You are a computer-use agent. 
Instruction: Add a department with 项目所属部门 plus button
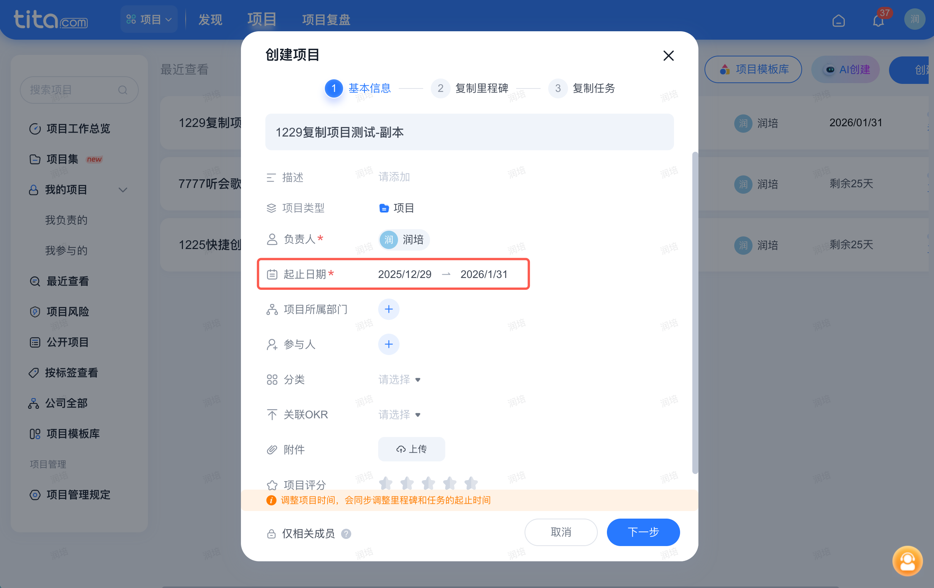pos(388,309)
